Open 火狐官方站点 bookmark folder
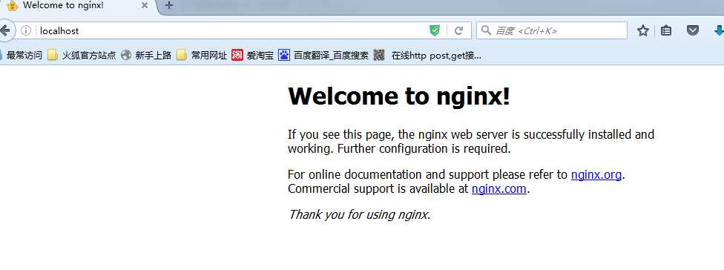Viewport: 724px width, 270px height. (82, 56)
